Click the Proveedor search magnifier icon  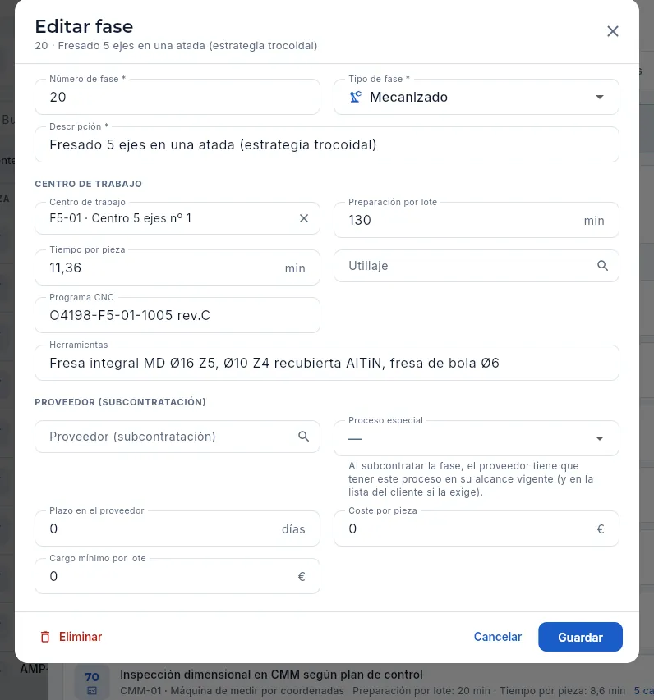coord(303,437)
